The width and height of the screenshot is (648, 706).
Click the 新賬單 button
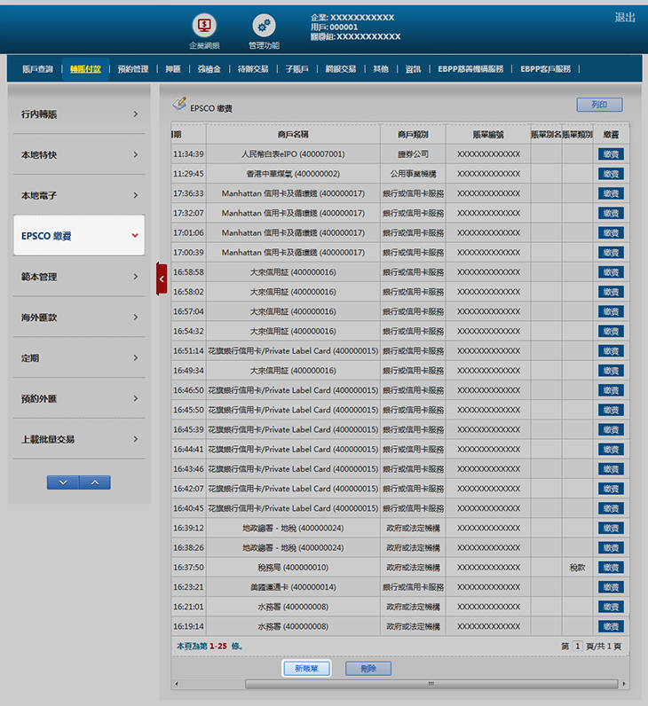[x=306, y=669]
